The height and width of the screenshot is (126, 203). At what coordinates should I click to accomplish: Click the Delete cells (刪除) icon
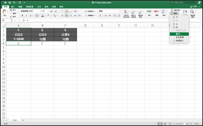(x=156, y=12)
